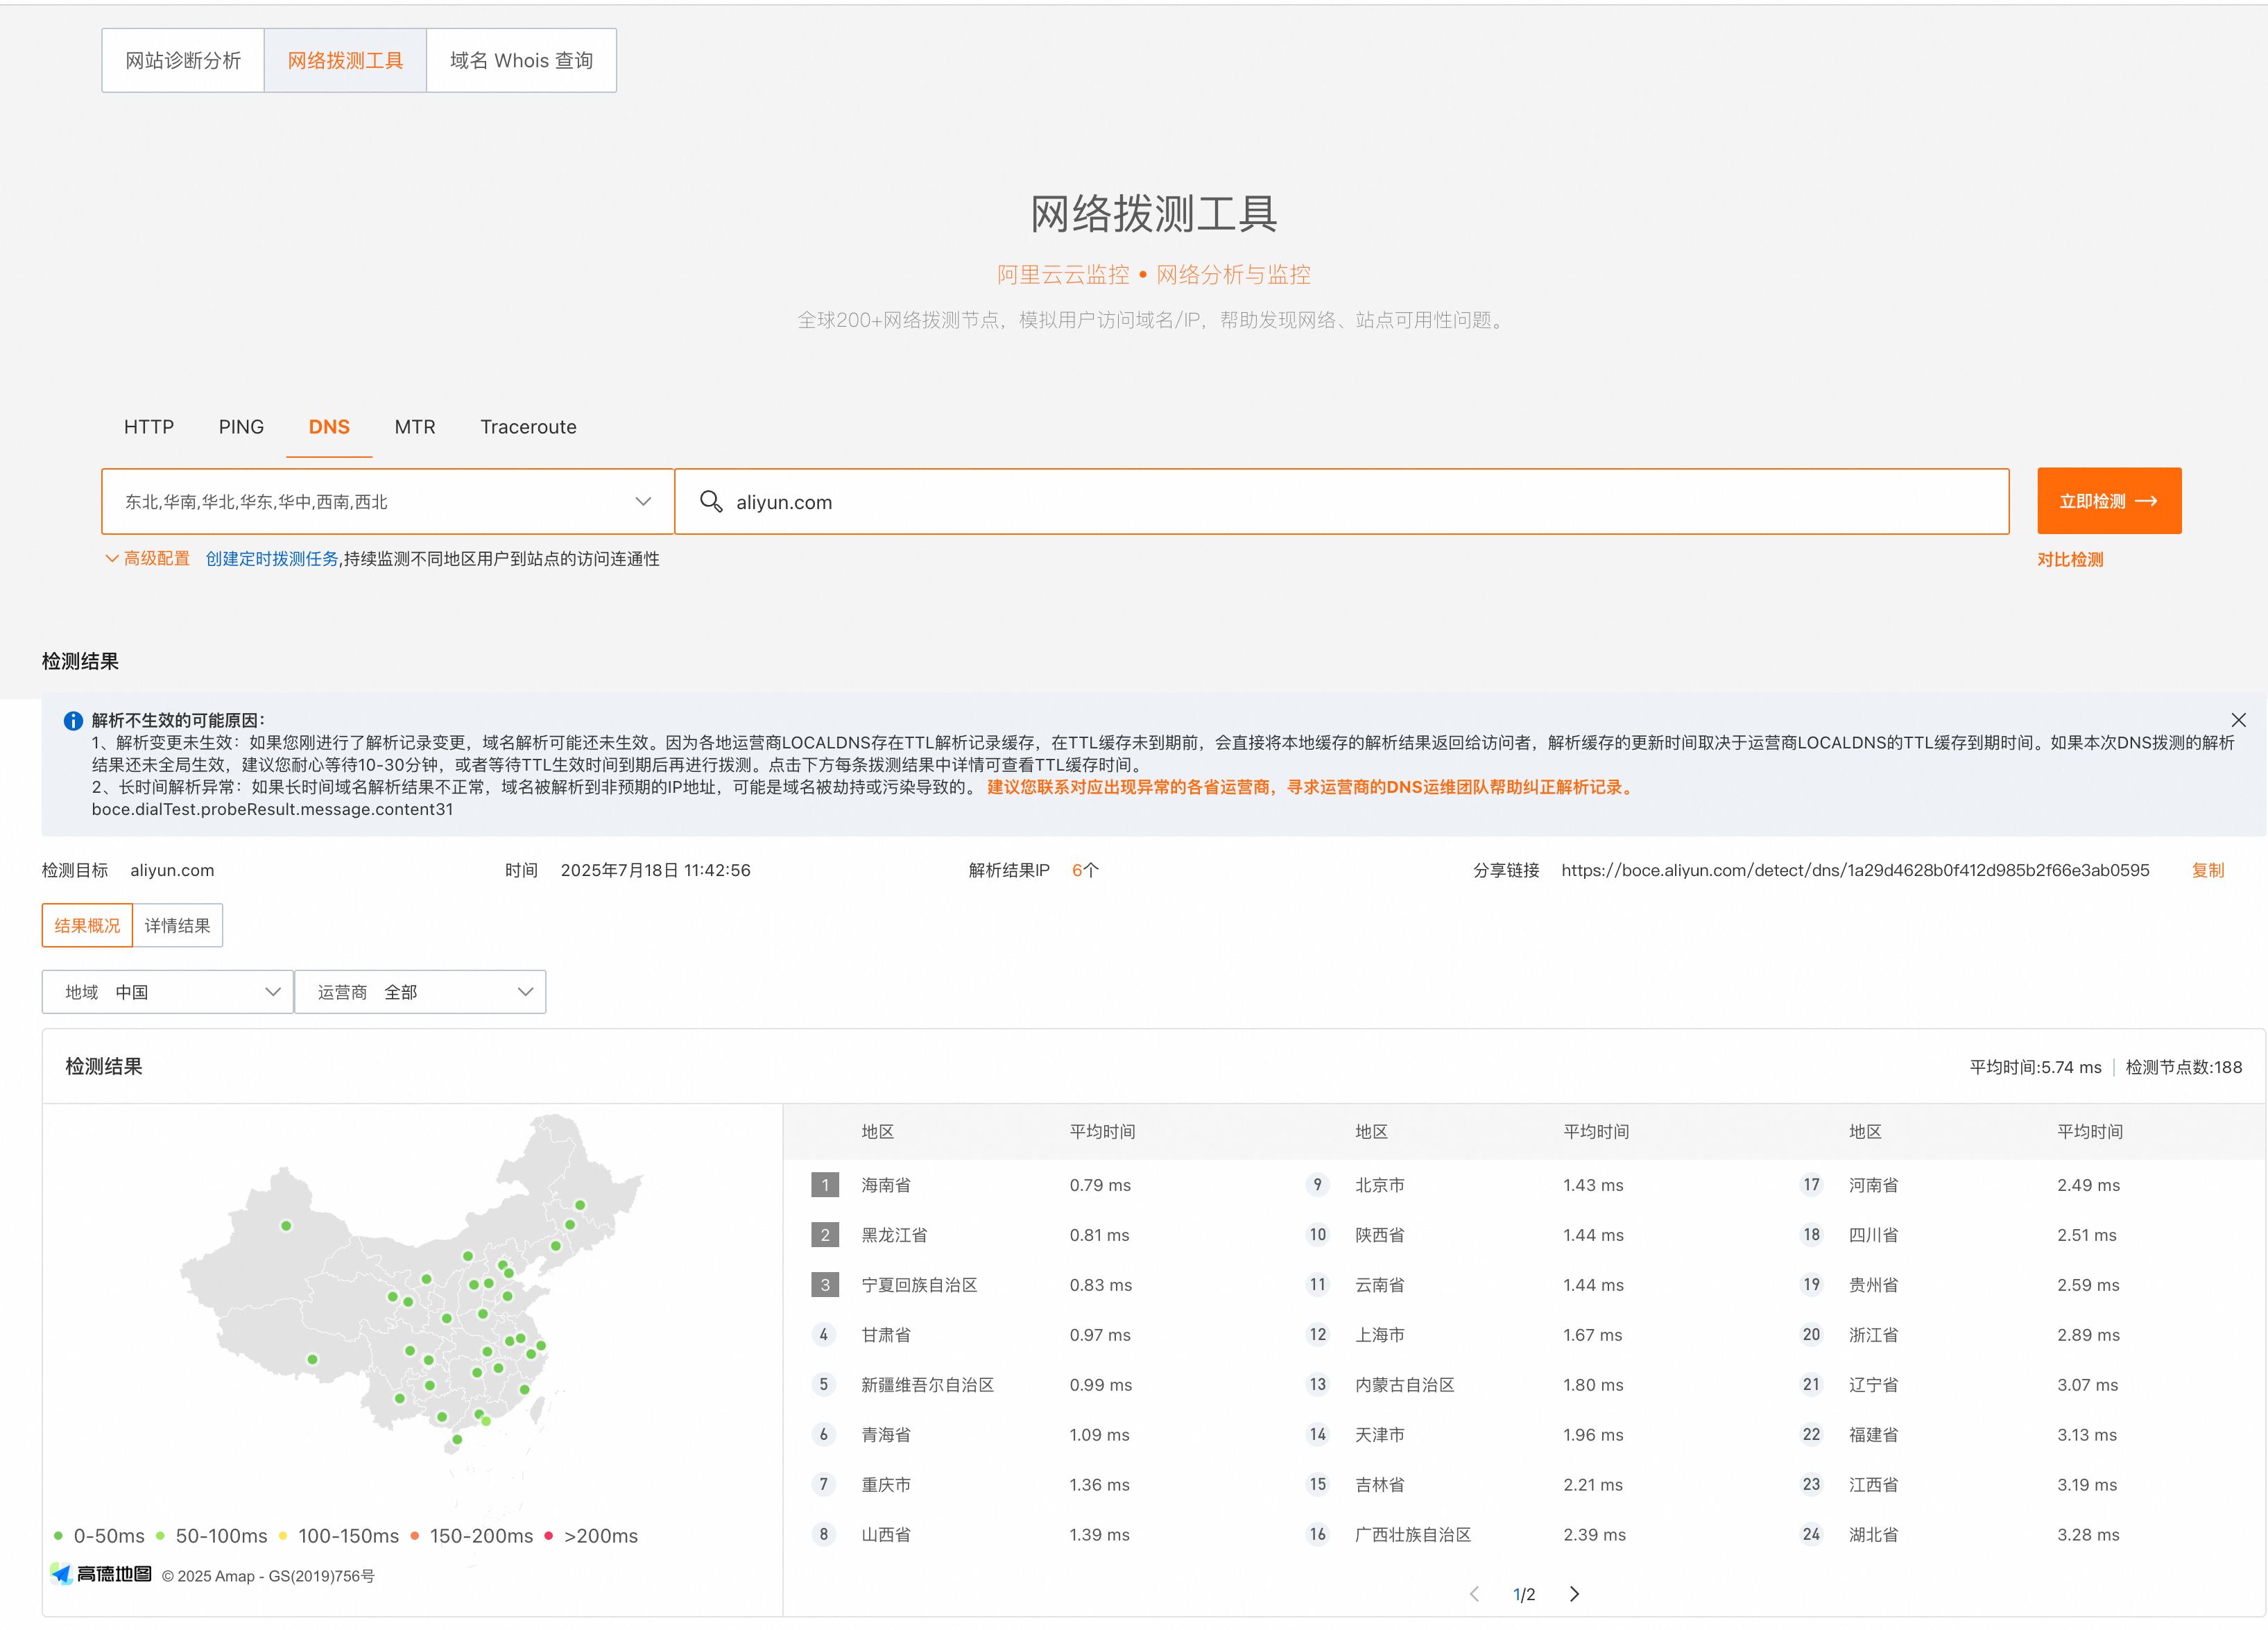Open the 地域 中国 dropdown

(168, 992)
